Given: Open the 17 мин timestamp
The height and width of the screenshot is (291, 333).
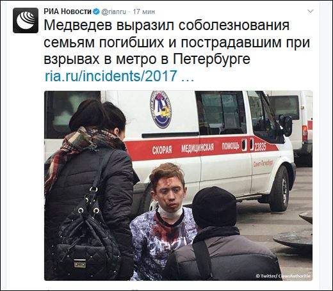Looking at the screenshot, I should 144,12.
